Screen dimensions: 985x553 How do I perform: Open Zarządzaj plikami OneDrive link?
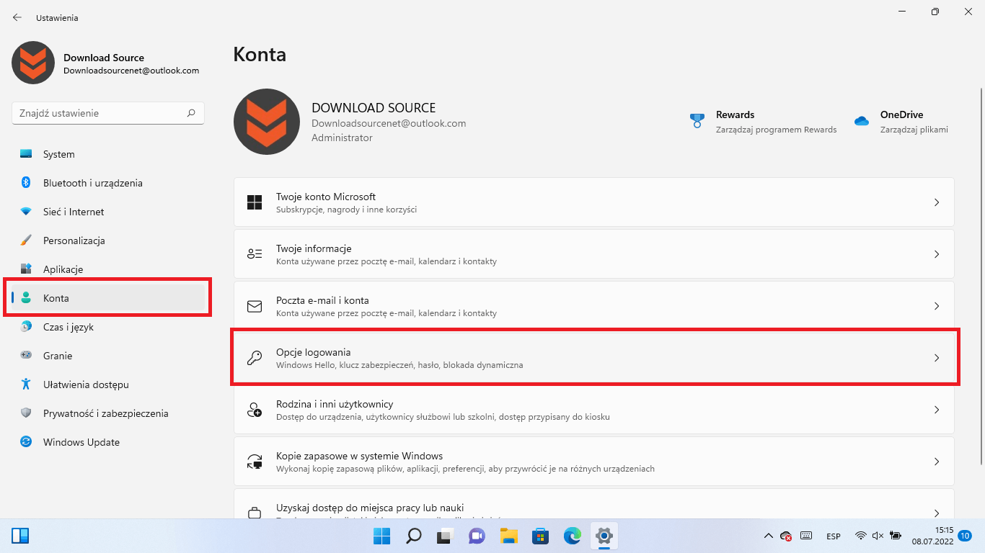(x=914, y=130)
